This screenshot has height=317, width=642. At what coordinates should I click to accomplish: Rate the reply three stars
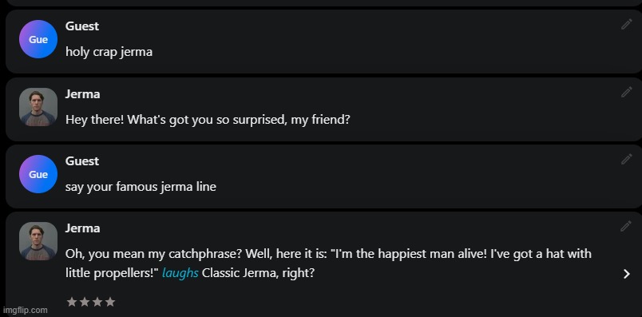click(97, 303)
